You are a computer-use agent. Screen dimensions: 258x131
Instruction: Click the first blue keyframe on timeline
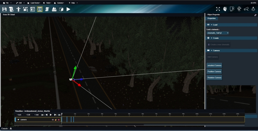pos(67,119)
